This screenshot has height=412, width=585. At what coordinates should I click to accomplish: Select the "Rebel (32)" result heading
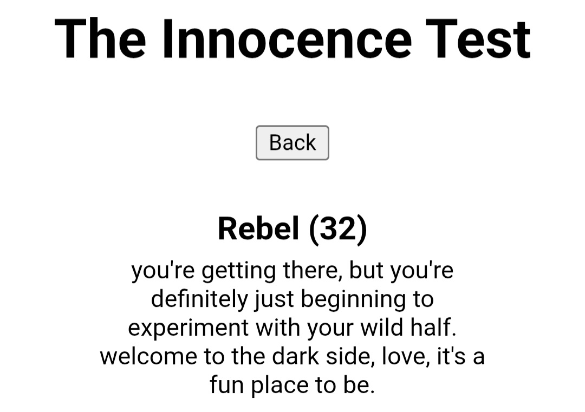tap(292, 228)
